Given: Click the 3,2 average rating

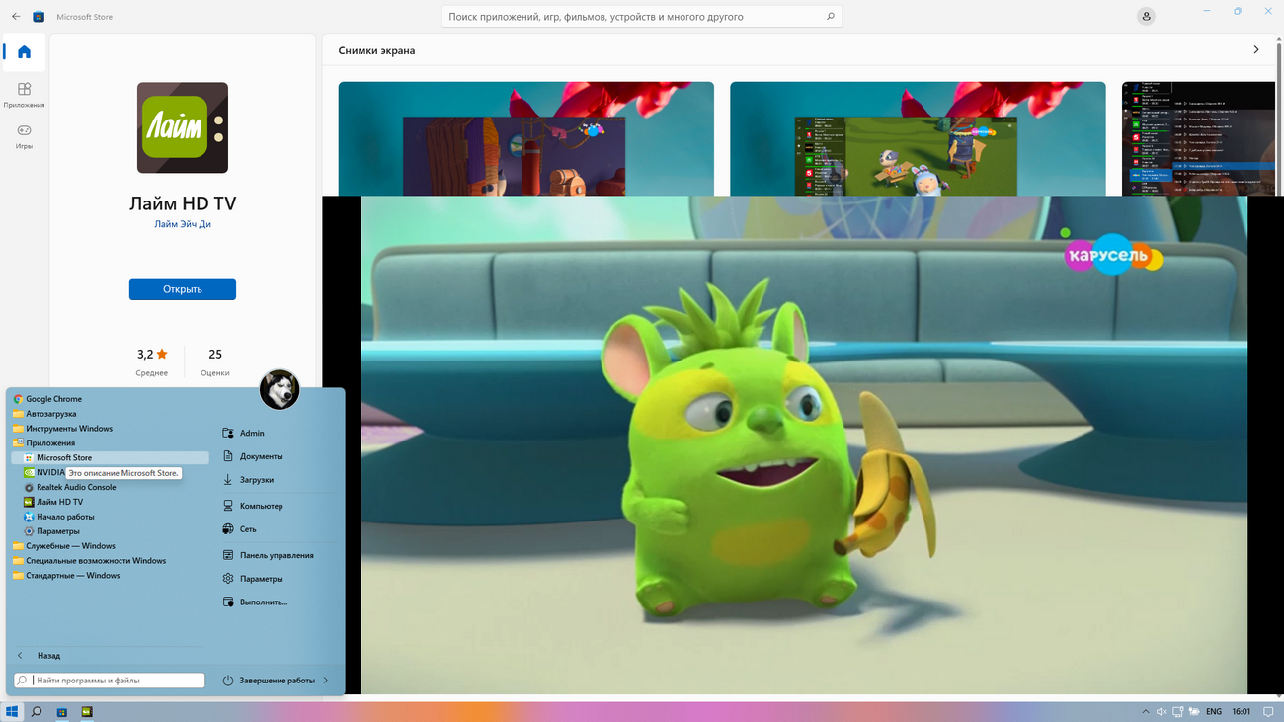Looking at the screenshot, I should pyautogui.click(x=152, y=354).
